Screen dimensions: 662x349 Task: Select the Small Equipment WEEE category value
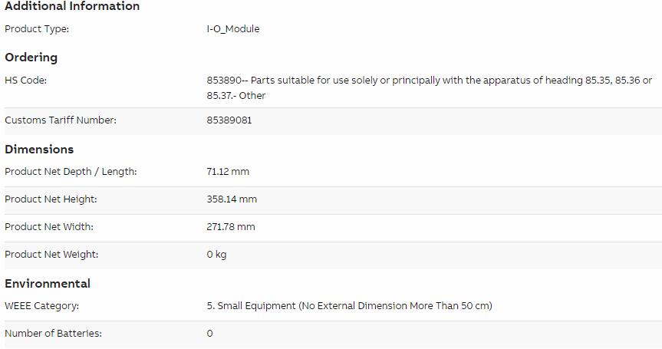pos(350,306)
